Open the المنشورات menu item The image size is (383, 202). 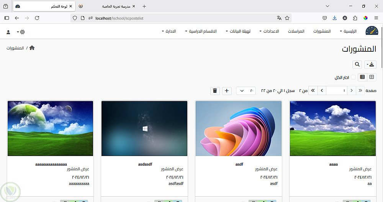click(x=322, y=31)
